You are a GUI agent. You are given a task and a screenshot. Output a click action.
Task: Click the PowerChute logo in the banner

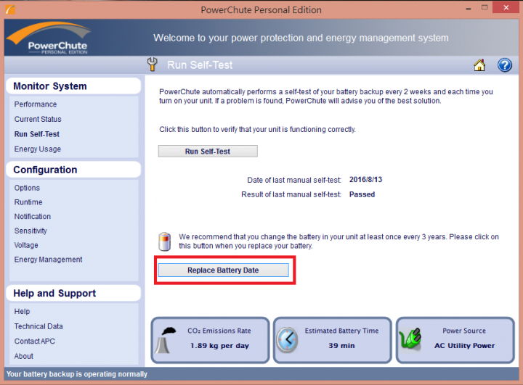[49, 38]
